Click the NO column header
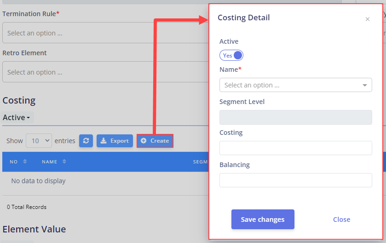 [13, 162]
